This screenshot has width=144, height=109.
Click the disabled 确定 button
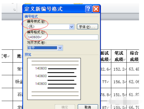(65, 107)
